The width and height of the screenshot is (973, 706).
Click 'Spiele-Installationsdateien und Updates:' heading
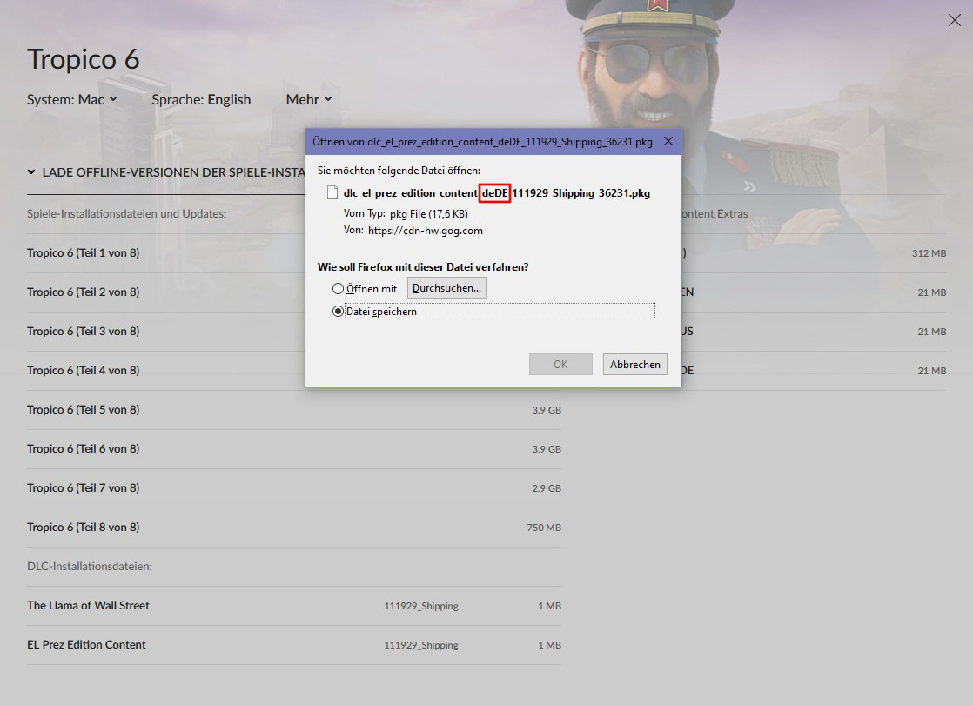click(x=126, y=213)
